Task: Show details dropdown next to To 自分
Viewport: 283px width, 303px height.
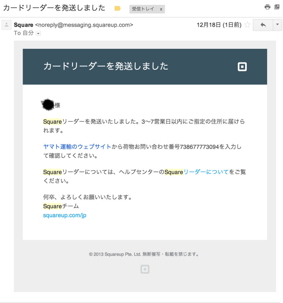Action: click(x=38, y=33)
